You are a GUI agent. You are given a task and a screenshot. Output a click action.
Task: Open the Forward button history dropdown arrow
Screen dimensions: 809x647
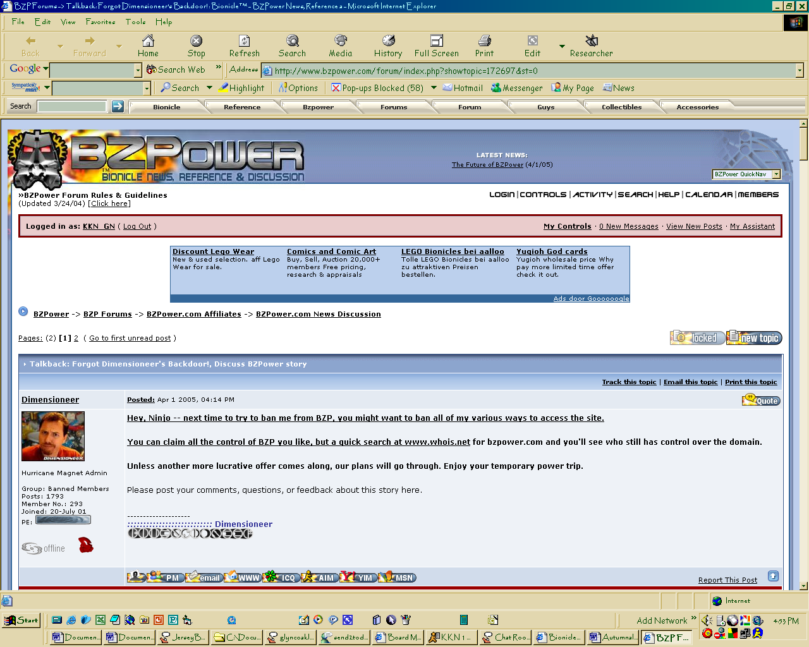(119, 46)
